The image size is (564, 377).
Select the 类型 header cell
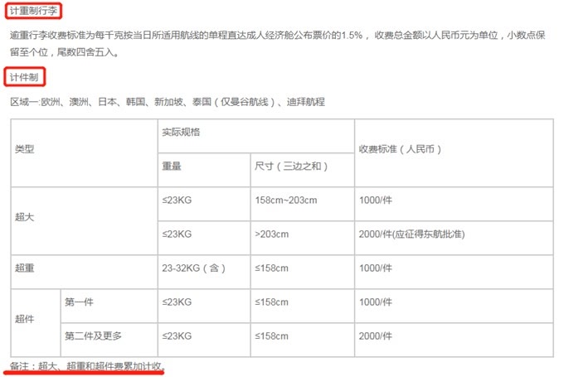84,153
